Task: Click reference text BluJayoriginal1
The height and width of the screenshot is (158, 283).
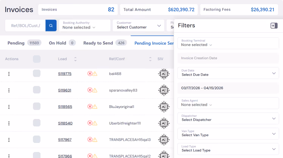Action: coord(121,107)
